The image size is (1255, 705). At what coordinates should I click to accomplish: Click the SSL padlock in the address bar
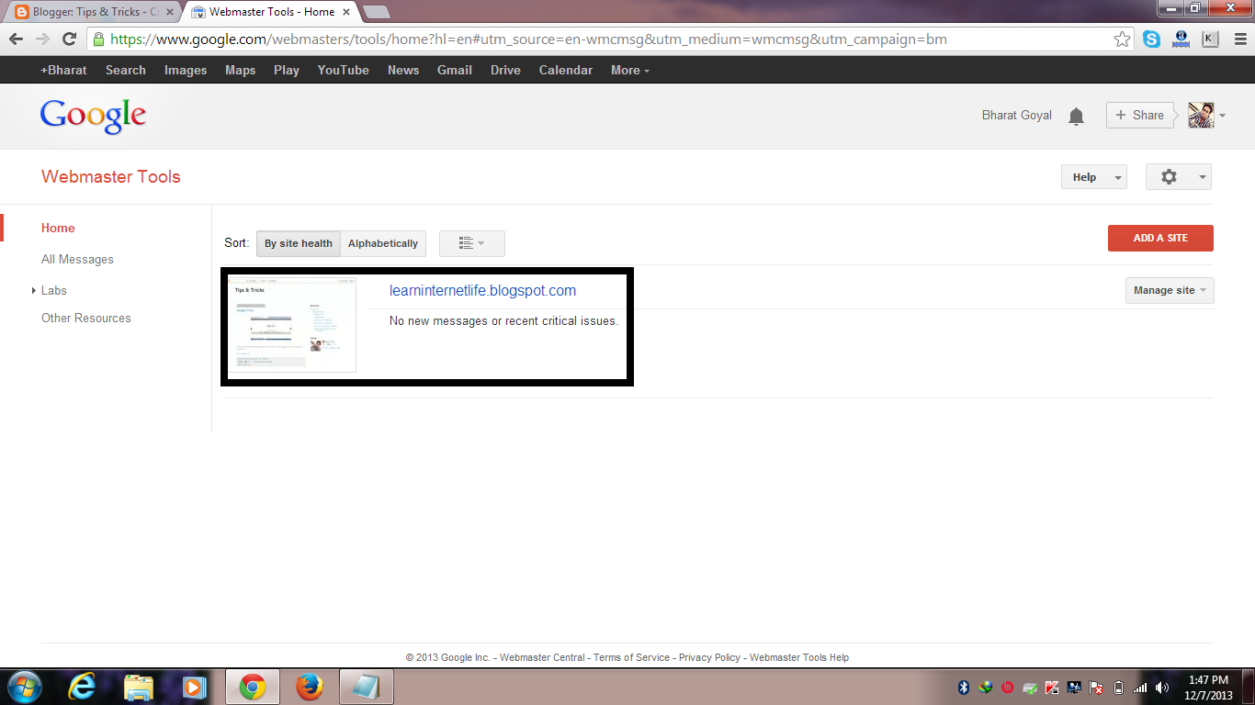point(98,39)
